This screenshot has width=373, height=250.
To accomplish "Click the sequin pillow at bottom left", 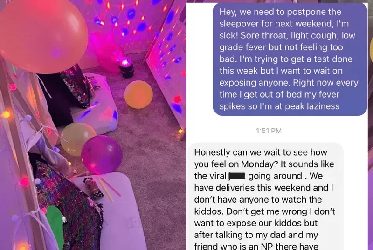I will (69, 206).
